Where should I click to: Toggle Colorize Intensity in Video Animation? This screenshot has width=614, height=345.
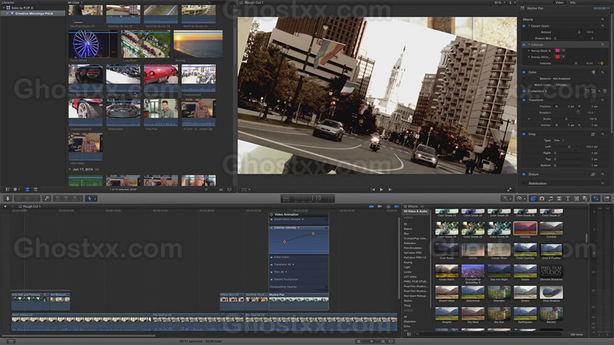271,228
